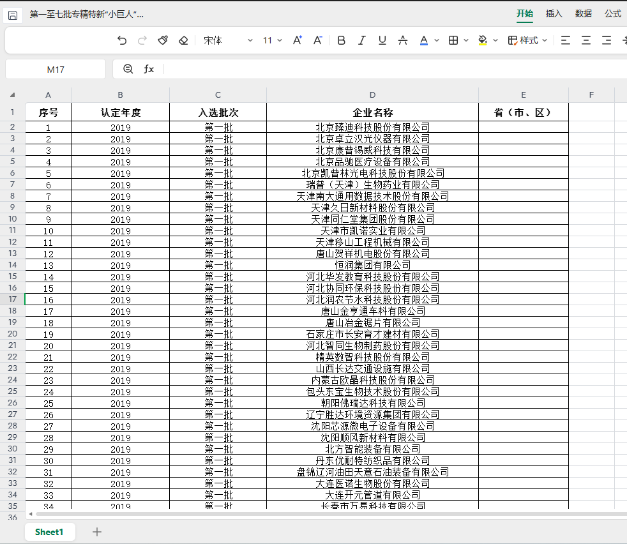Toggle bold formatting
The width and height of the screenshot is (627, 544).
(x=341, y=40)
